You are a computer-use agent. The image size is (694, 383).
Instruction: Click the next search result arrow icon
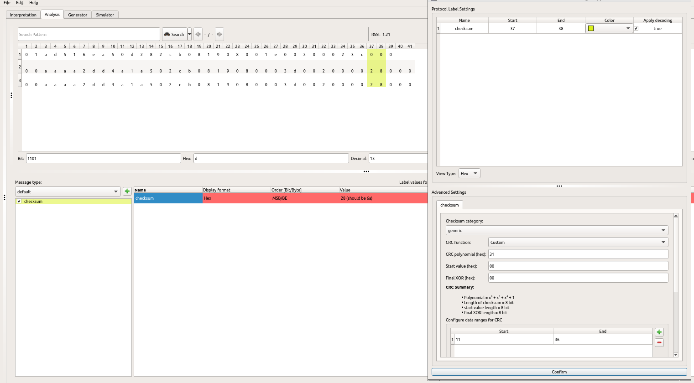pos(219,34)
